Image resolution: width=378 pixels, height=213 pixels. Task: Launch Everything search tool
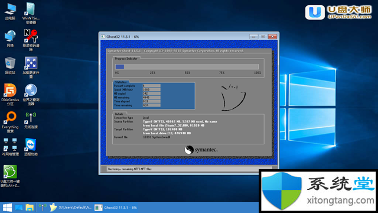coord(10,122)
